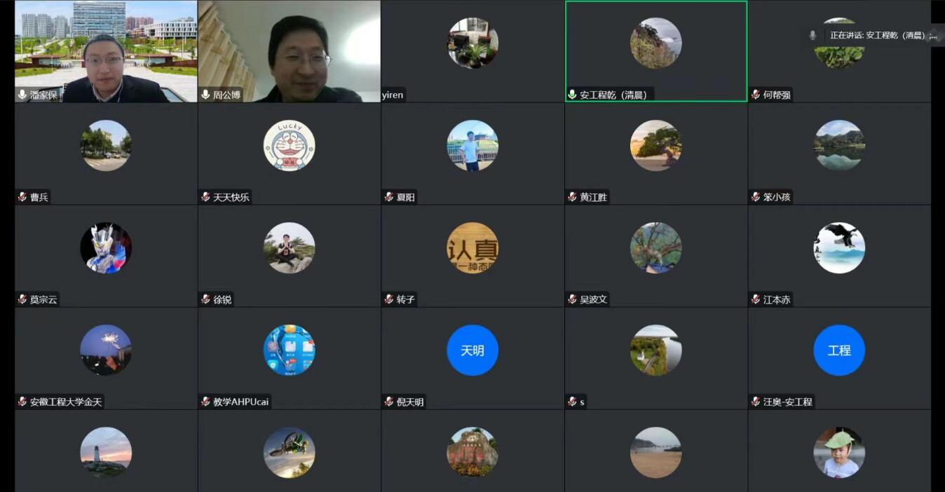Click the mic icon in the speaking indicator

click(x=813, y=35)
